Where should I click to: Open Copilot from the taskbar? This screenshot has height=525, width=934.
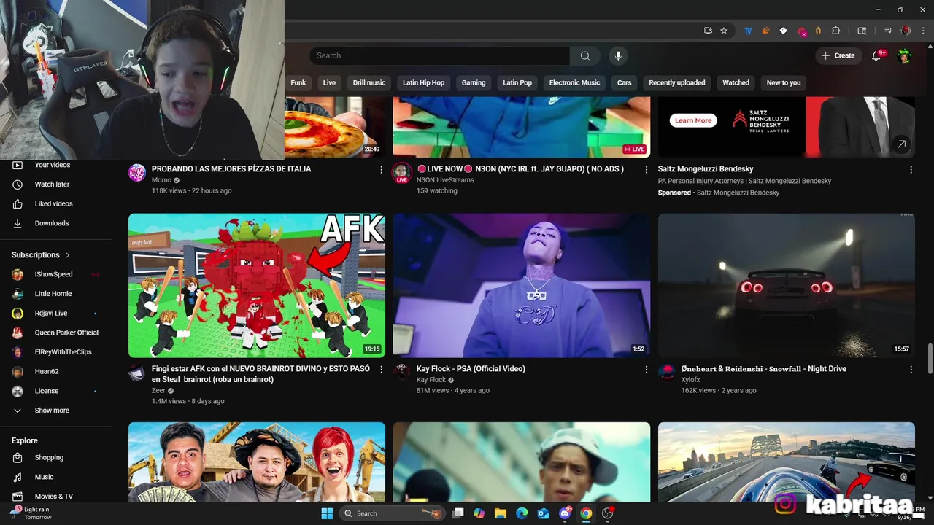pyautogui.click(x=479, y=513)
